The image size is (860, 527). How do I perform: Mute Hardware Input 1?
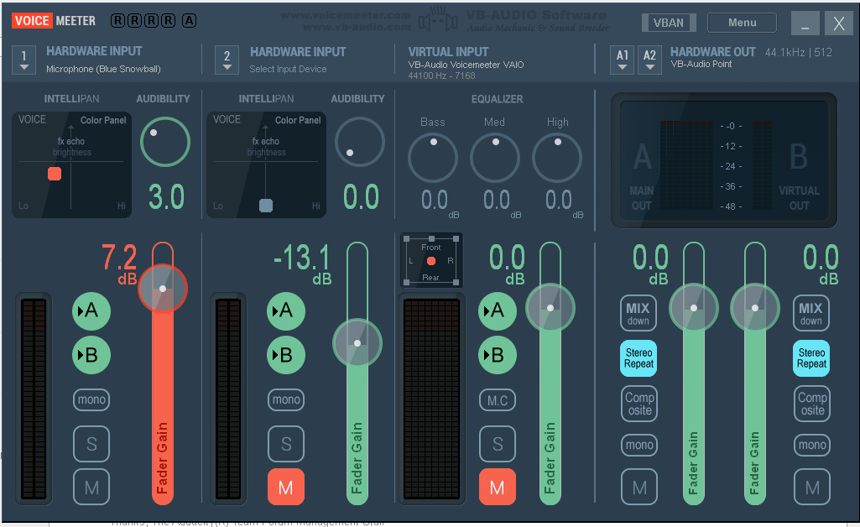91,487
